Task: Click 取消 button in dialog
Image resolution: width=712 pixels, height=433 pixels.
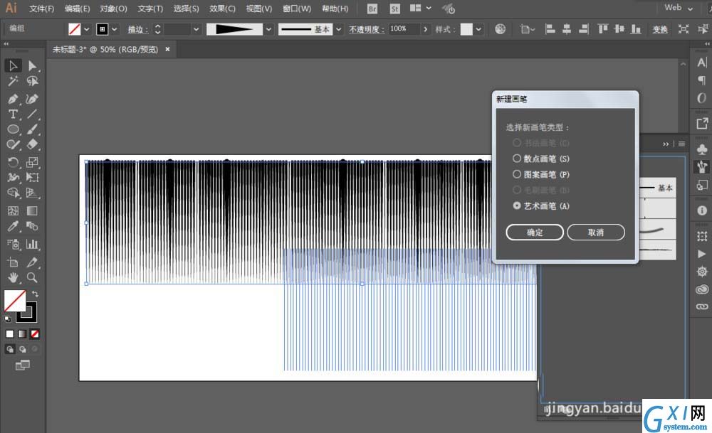Action: pyautogui.click(x=596, y=232)
